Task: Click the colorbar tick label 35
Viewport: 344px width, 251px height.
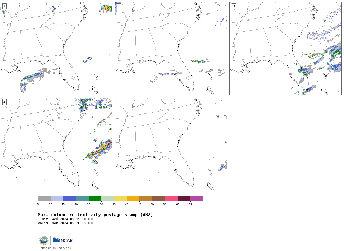Action: pos(114,204)
